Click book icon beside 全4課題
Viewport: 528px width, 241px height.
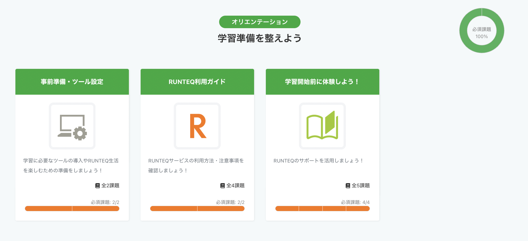(223, 186)
